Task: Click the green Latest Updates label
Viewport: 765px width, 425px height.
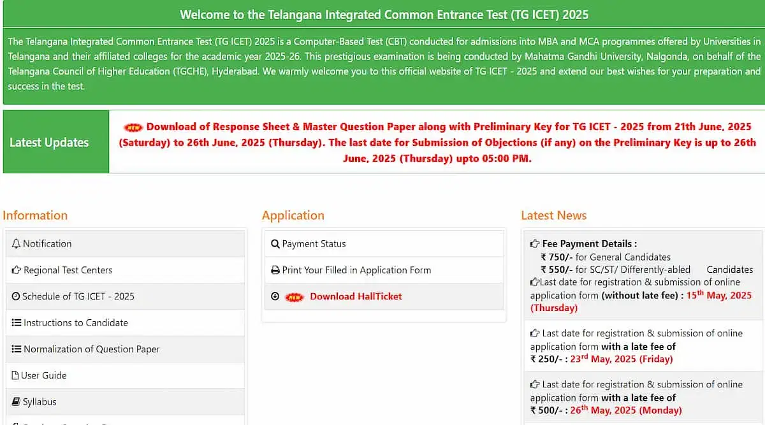Action: pos(56,141)
